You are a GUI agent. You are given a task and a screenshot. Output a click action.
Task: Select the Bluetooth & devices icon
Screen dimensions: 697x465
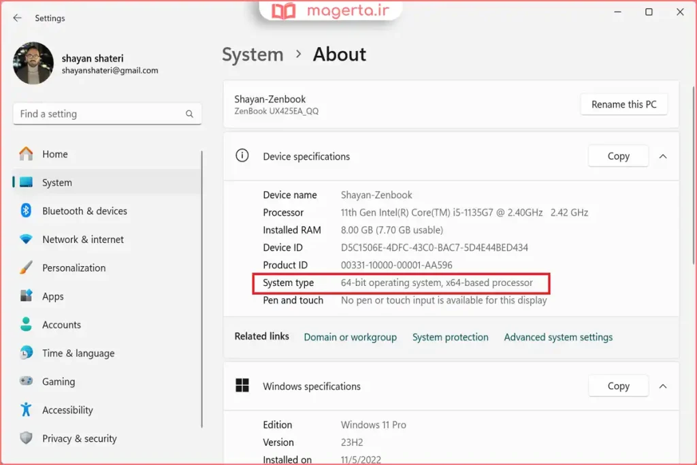click(25, 211)
